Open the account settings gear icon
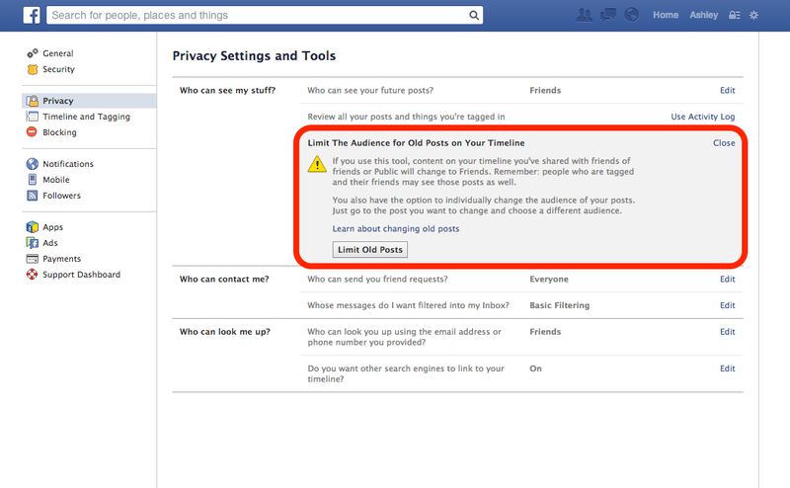 click(753, 15)
